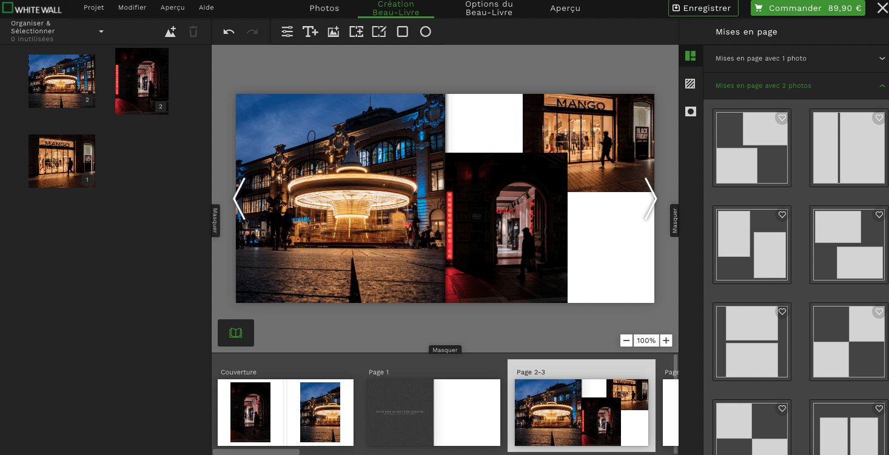The image size is (889, 455).
Task: Open the Projet menu
Action: 94,7
